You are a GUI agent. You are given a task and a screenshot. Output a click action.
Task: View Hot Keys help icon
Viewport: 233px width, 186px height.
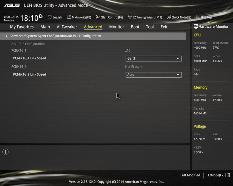point(198,17)
